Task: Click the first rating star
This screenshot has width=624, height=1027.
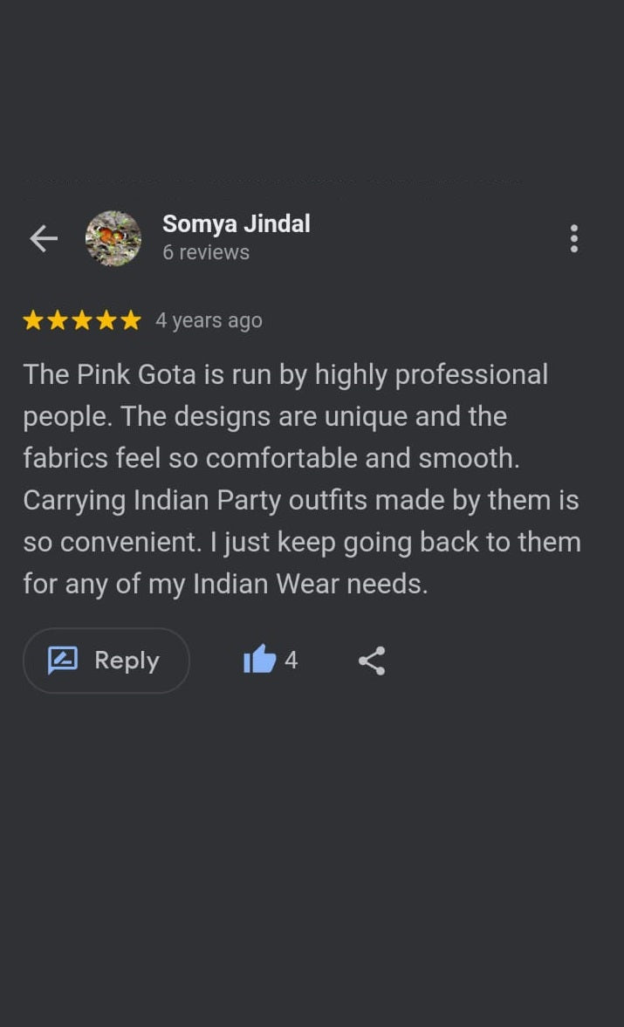Action: coord(33,320)
